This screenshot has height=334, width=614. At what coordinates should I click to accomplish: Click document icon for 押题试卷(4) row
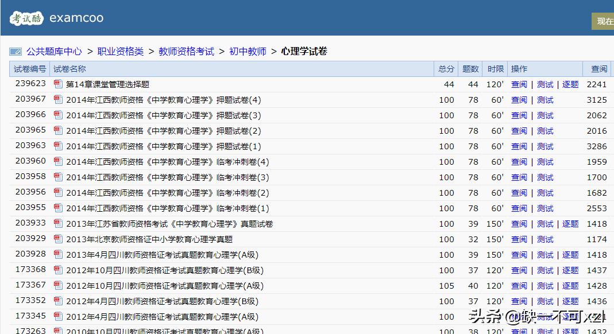point(59,99)
